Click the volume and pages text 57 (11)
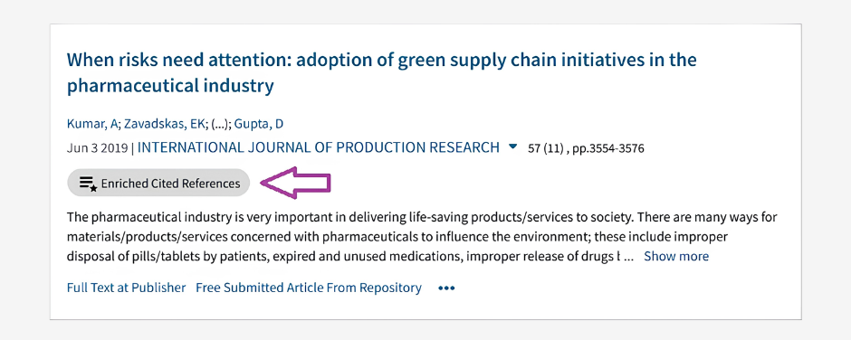851x340 pixels. click(547, 148)
